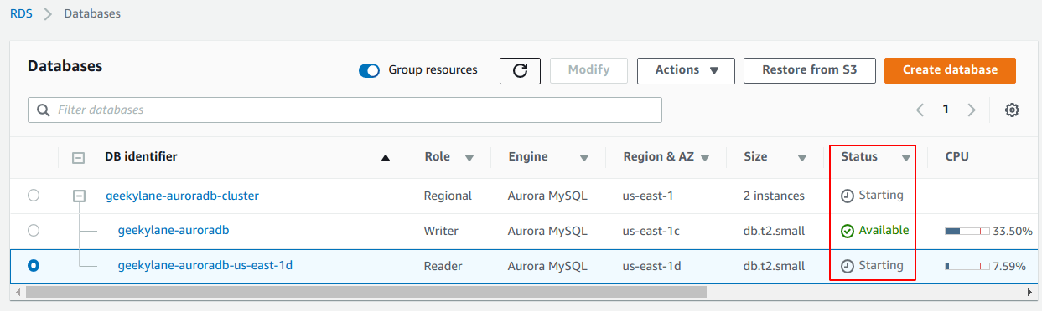The height and width of the screenshot is (311, 1042).
Task: Click the horizontal scrollbar thumb
Action: (x=366, y=293)
